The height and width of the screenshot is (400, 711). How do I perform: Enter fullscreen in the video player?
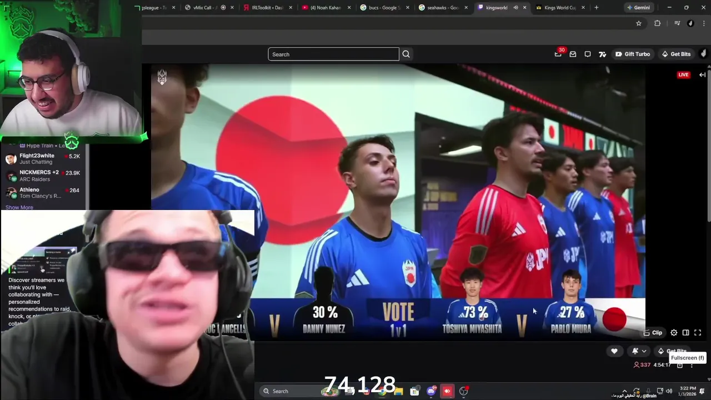(698, 333)
